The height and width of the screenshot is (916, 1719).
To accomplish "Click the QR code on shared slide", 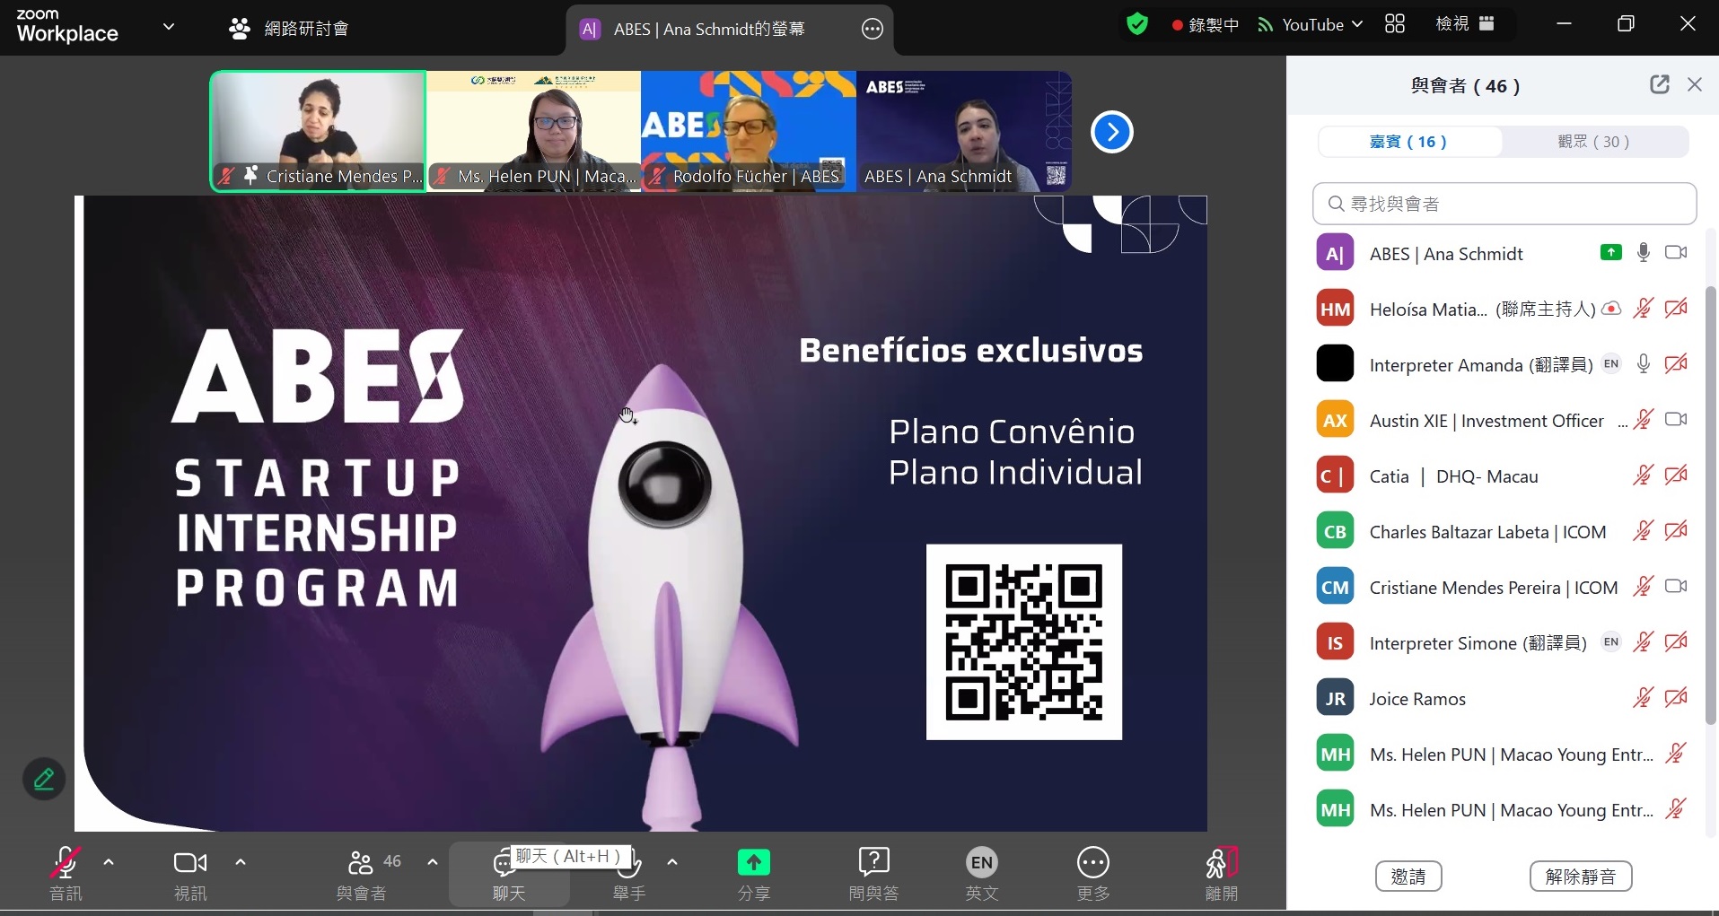I will tap(1024, 642).
